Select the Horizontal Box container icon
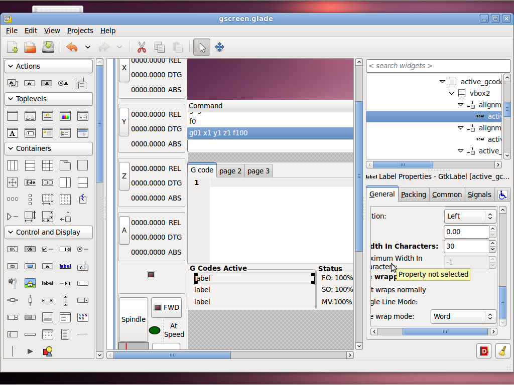514x385 pixels. [x=13, y=165]
